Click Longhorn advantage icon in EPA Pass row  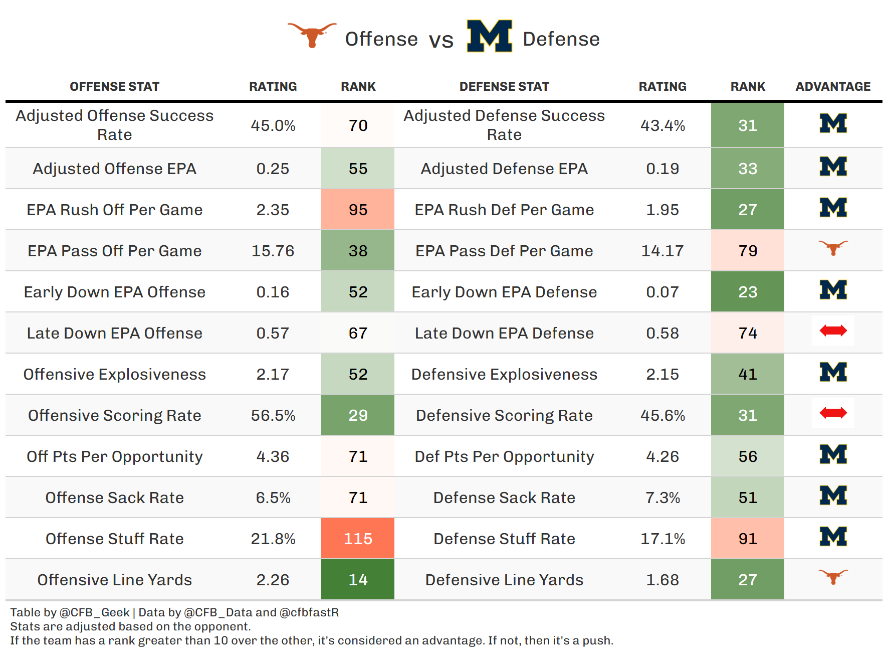[x=833, y=248]
